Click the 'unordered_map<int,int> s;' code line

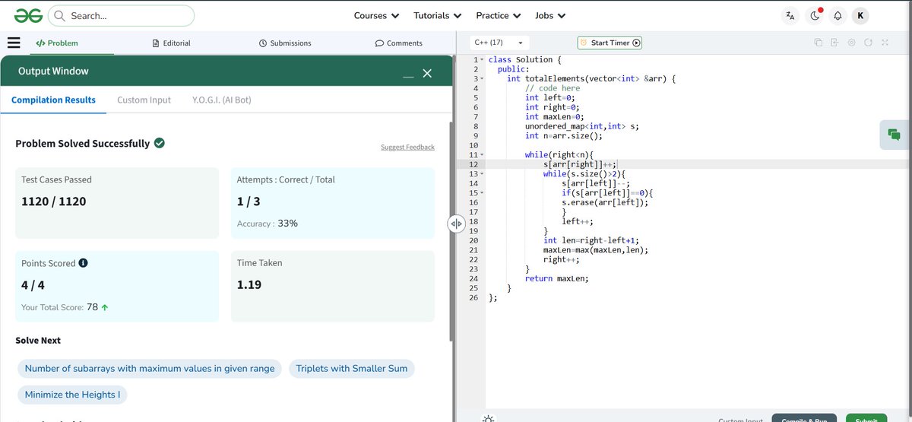(x=581, y=126)
